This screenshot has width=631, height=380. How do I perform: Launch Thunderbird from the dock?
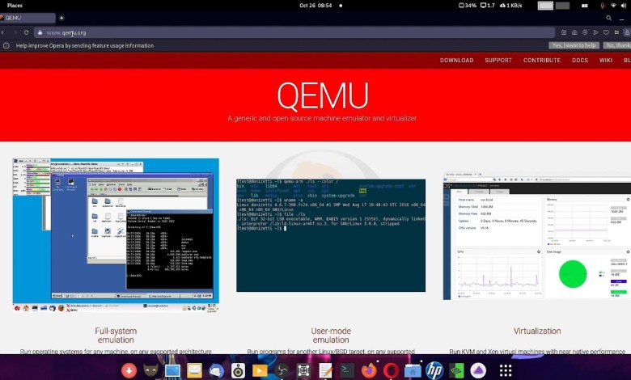point(216,370)
